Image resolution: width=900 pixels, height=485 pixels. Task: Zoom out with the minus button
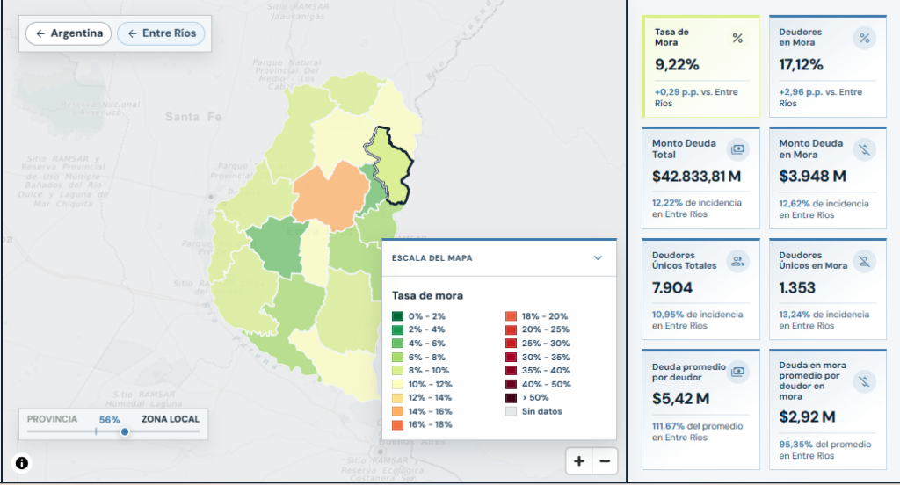click(x=605, y=461)
